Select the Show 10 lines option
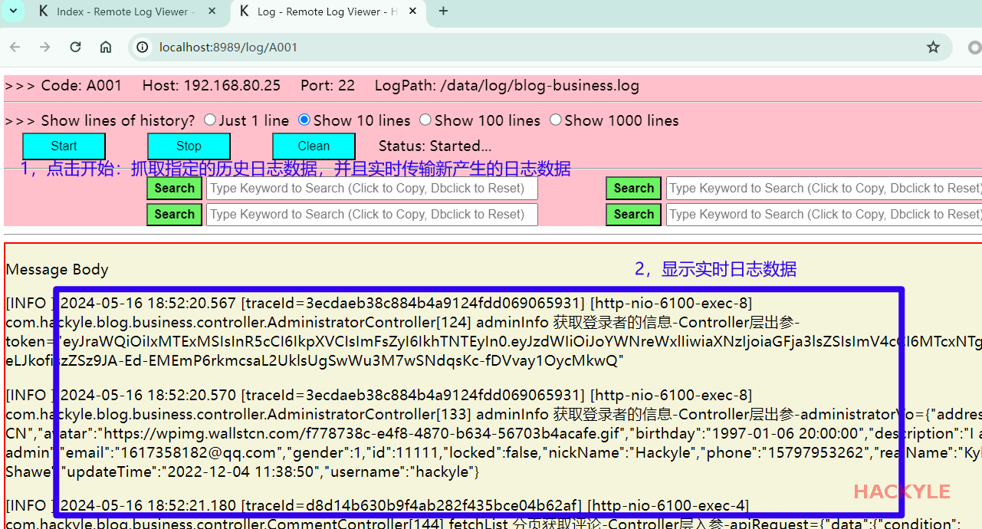The height and width of the screenshot is (529, 982). click(x=304, y=120)
